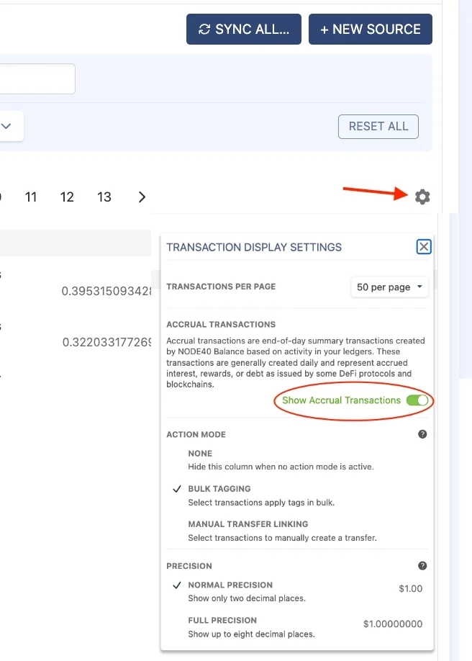Close the Transaction Display Settings panel
Viewport: 472px width, 661px height.
click(424, 247)
